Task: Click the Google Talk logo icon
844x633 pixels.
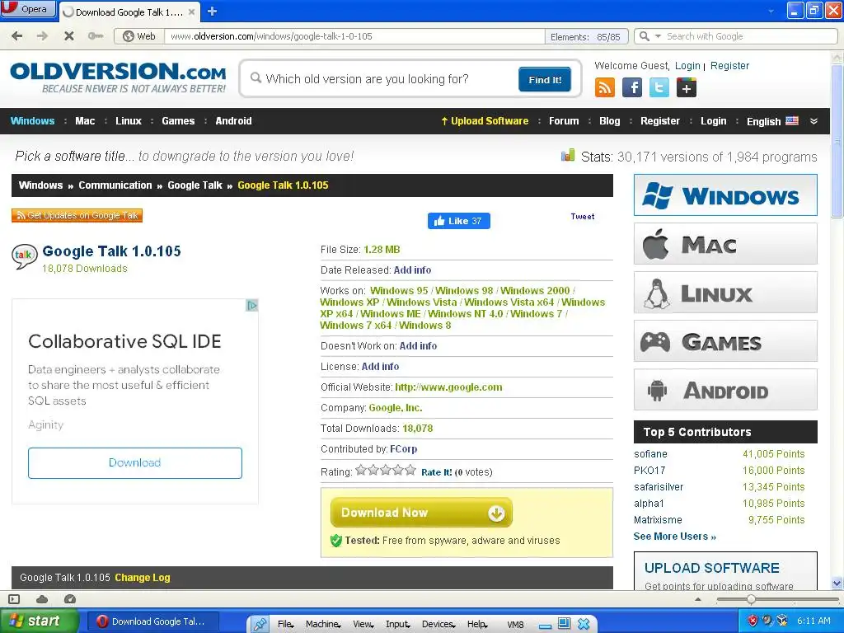Action: point(24,256)
